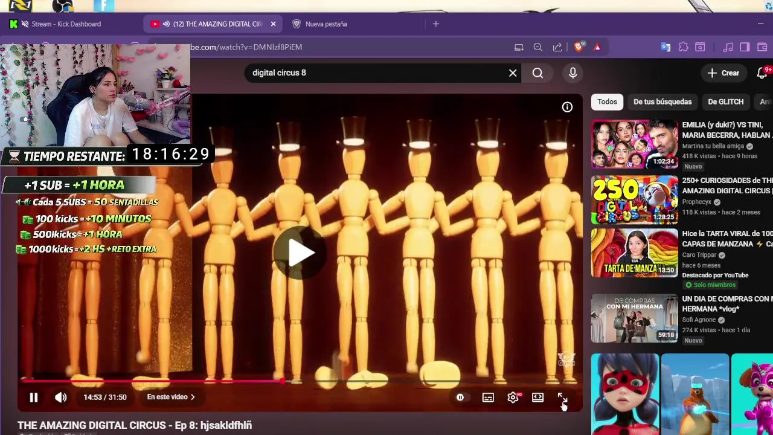Open the 'Hice la TARTA VIRAL' video title
The width and height of the screenshot is (773, 435).
coord(727,239)
